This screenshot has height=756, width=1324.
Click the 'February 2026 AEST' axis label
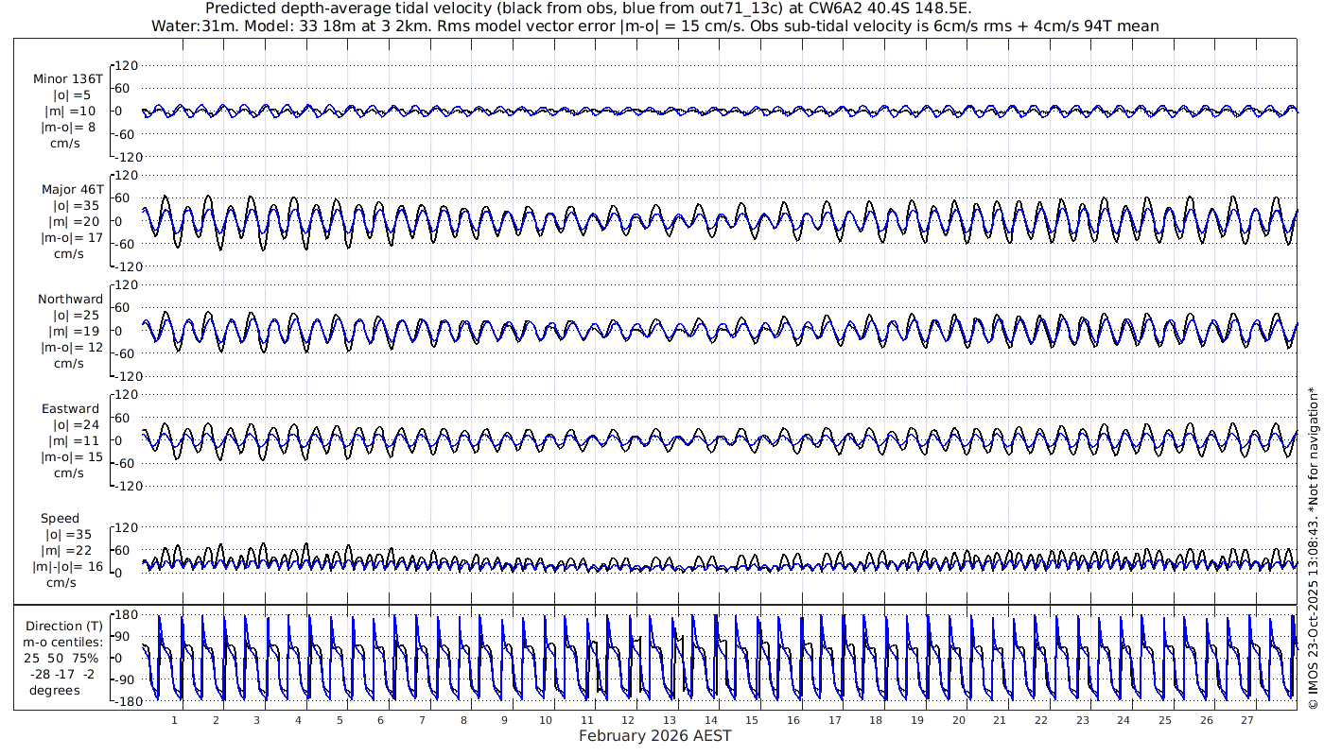pos(654,736)
